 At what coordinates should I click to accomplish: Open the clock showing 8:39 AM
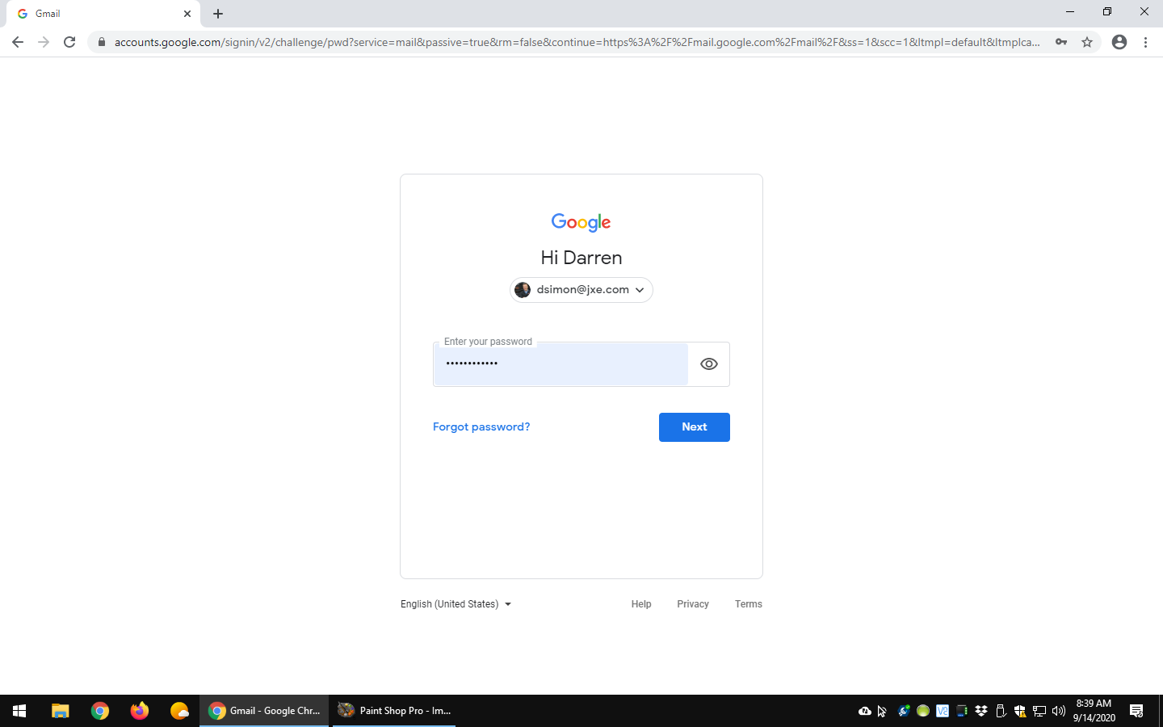pos(1094,711)
